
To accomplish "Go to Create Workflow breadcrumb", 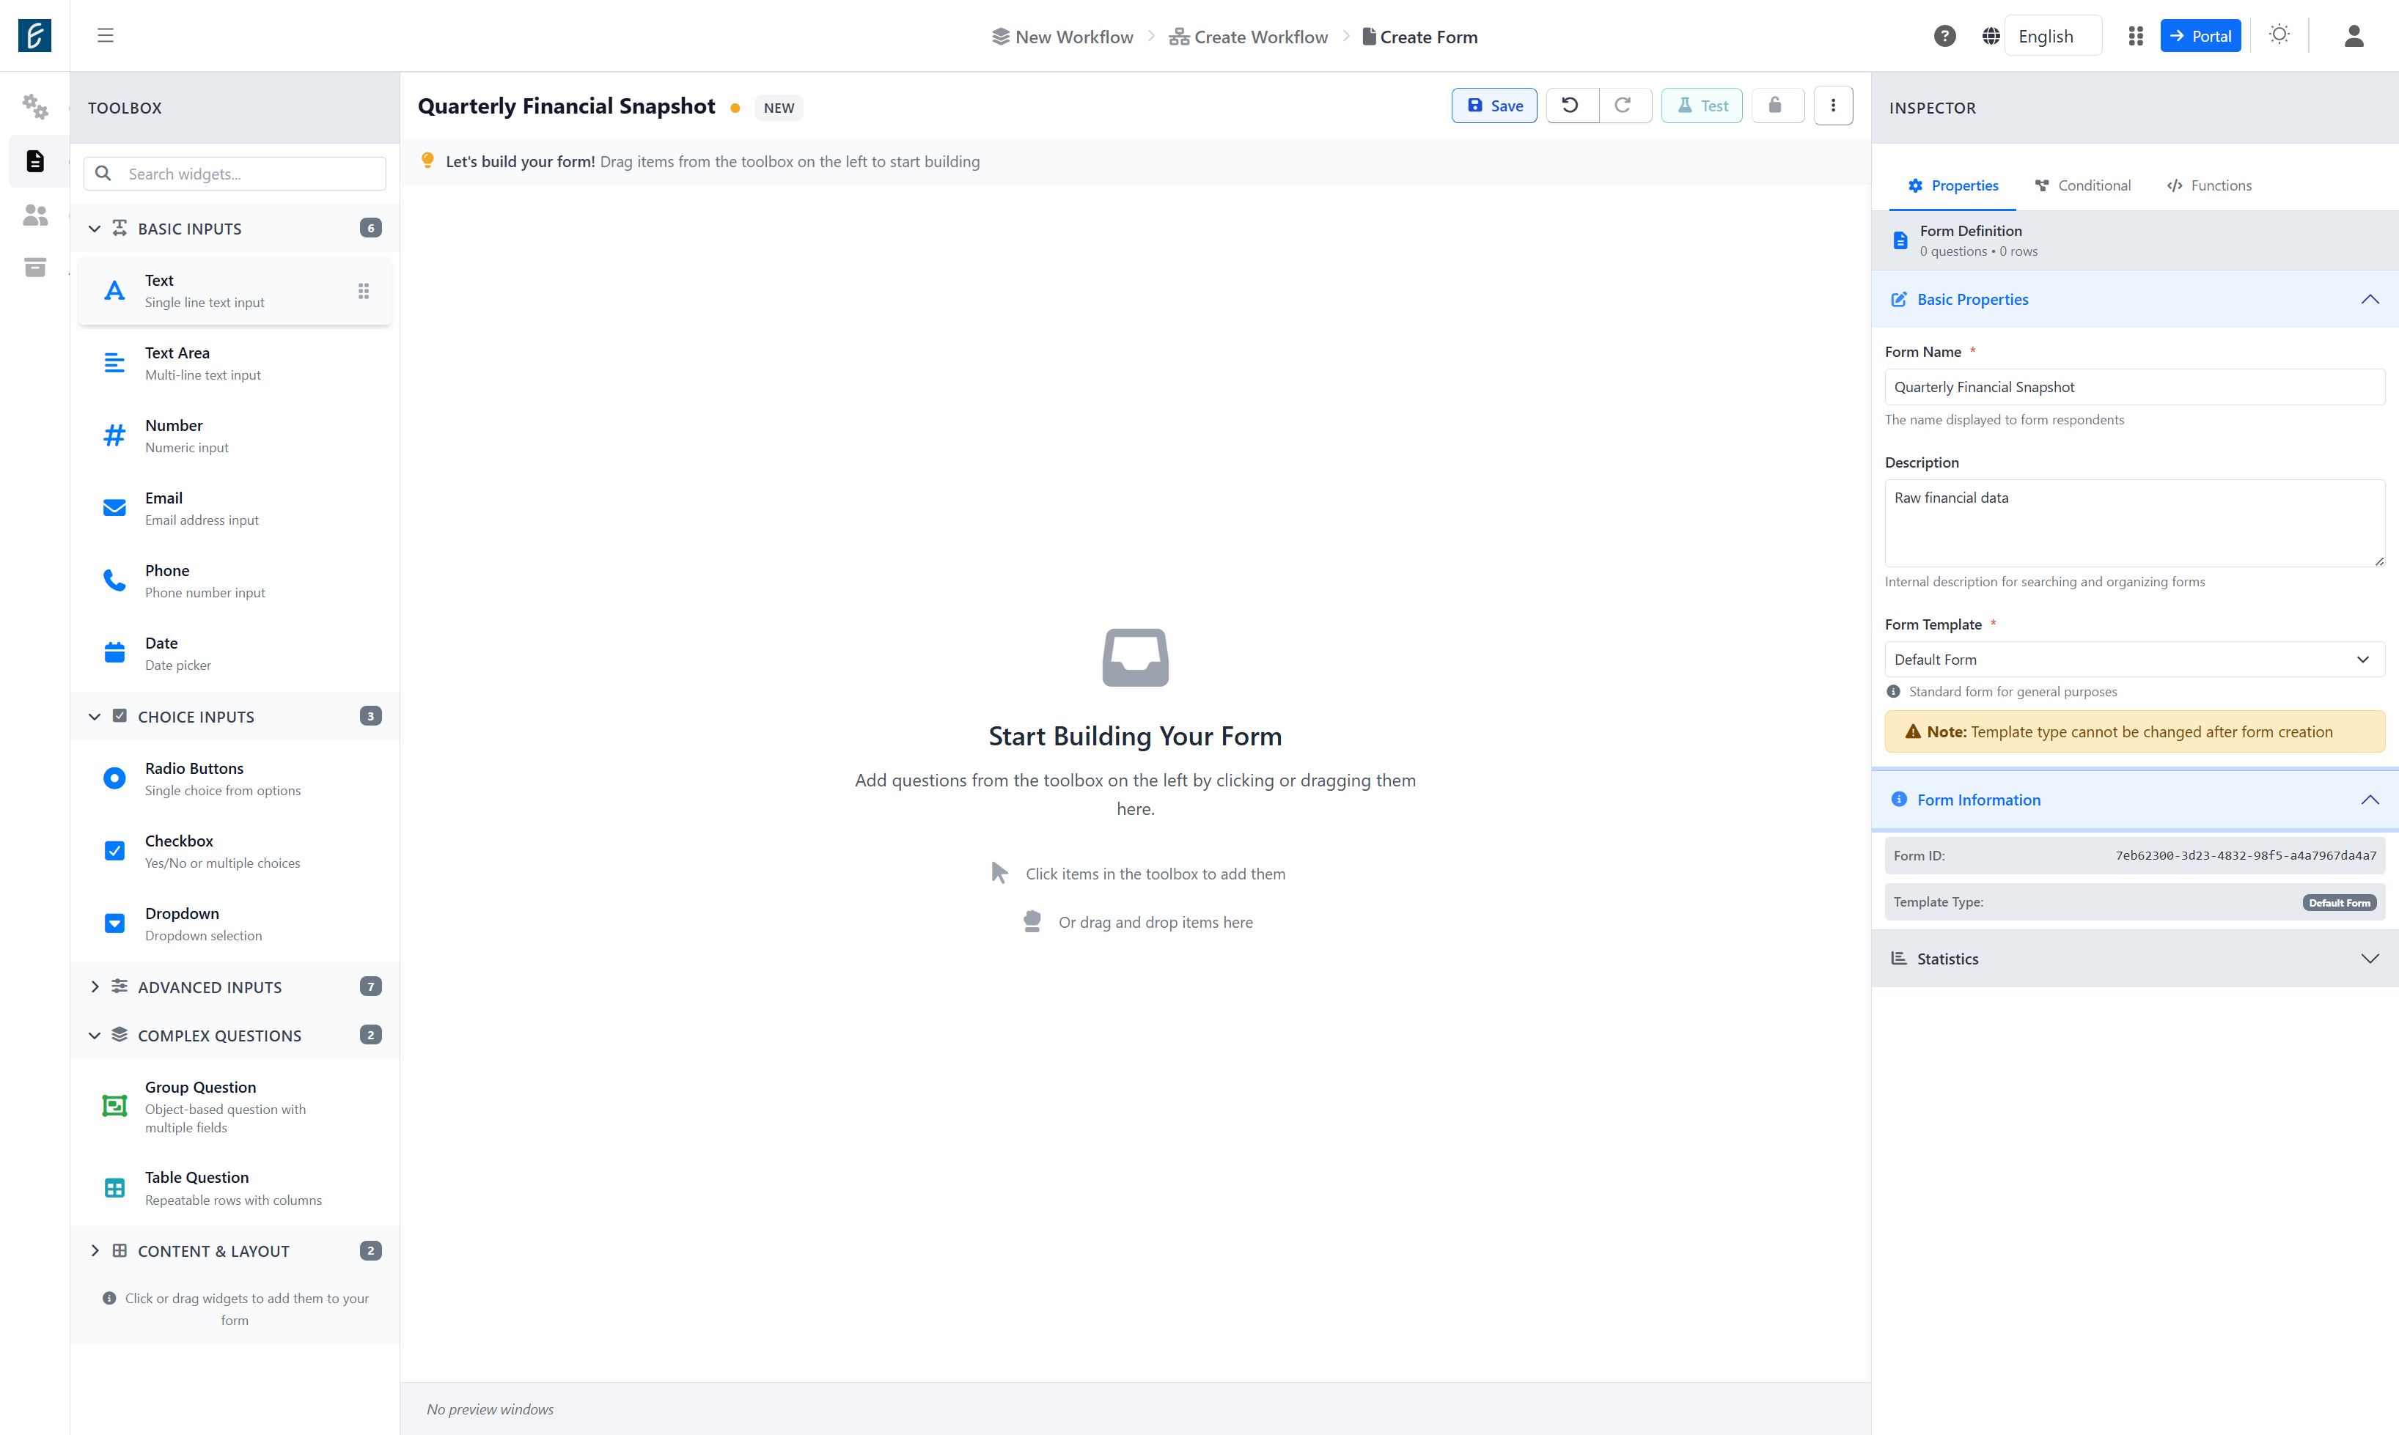I will pos(1249,37).
